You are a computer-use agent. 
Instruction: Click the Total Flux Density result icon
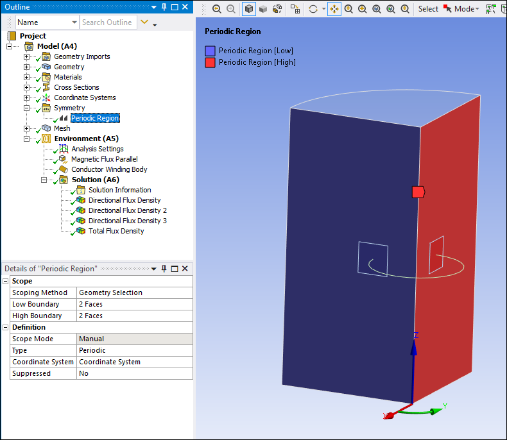(x=80, y=231)
